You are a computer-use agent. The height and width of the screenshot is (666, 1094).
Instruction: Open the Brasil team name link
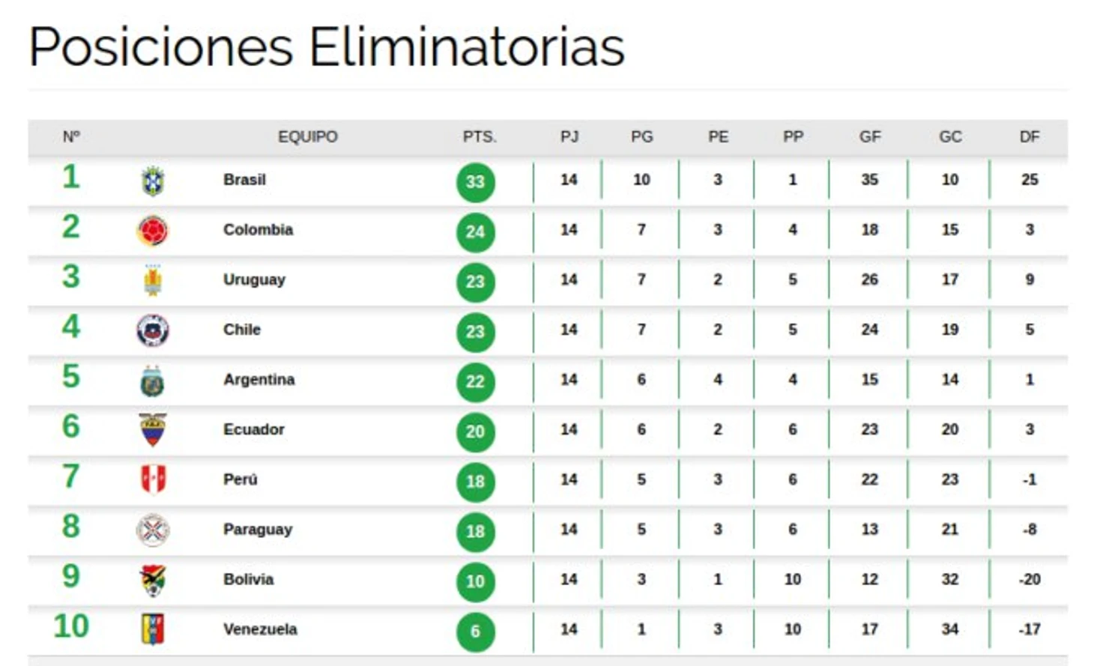pyautogui.click(x=244, y=180)
